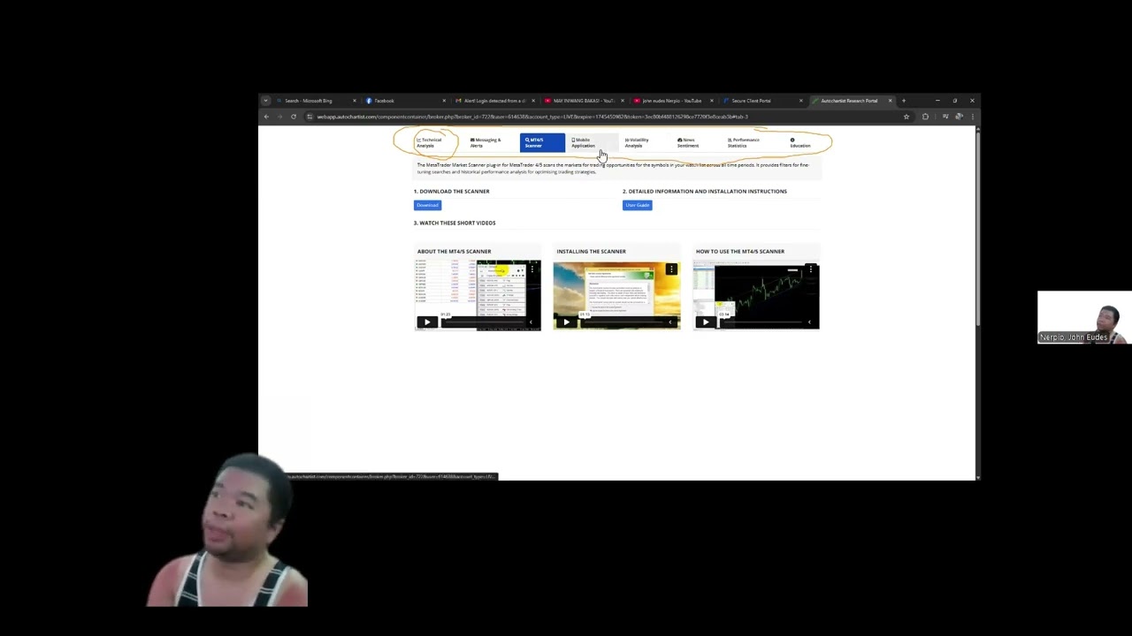
Task: Open the User Guide button
Action: [637, 205]
